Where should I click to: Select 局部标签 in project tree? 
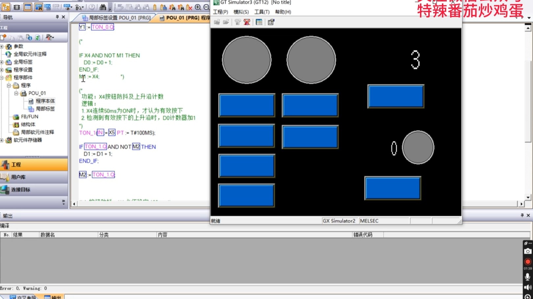[45, 109]
